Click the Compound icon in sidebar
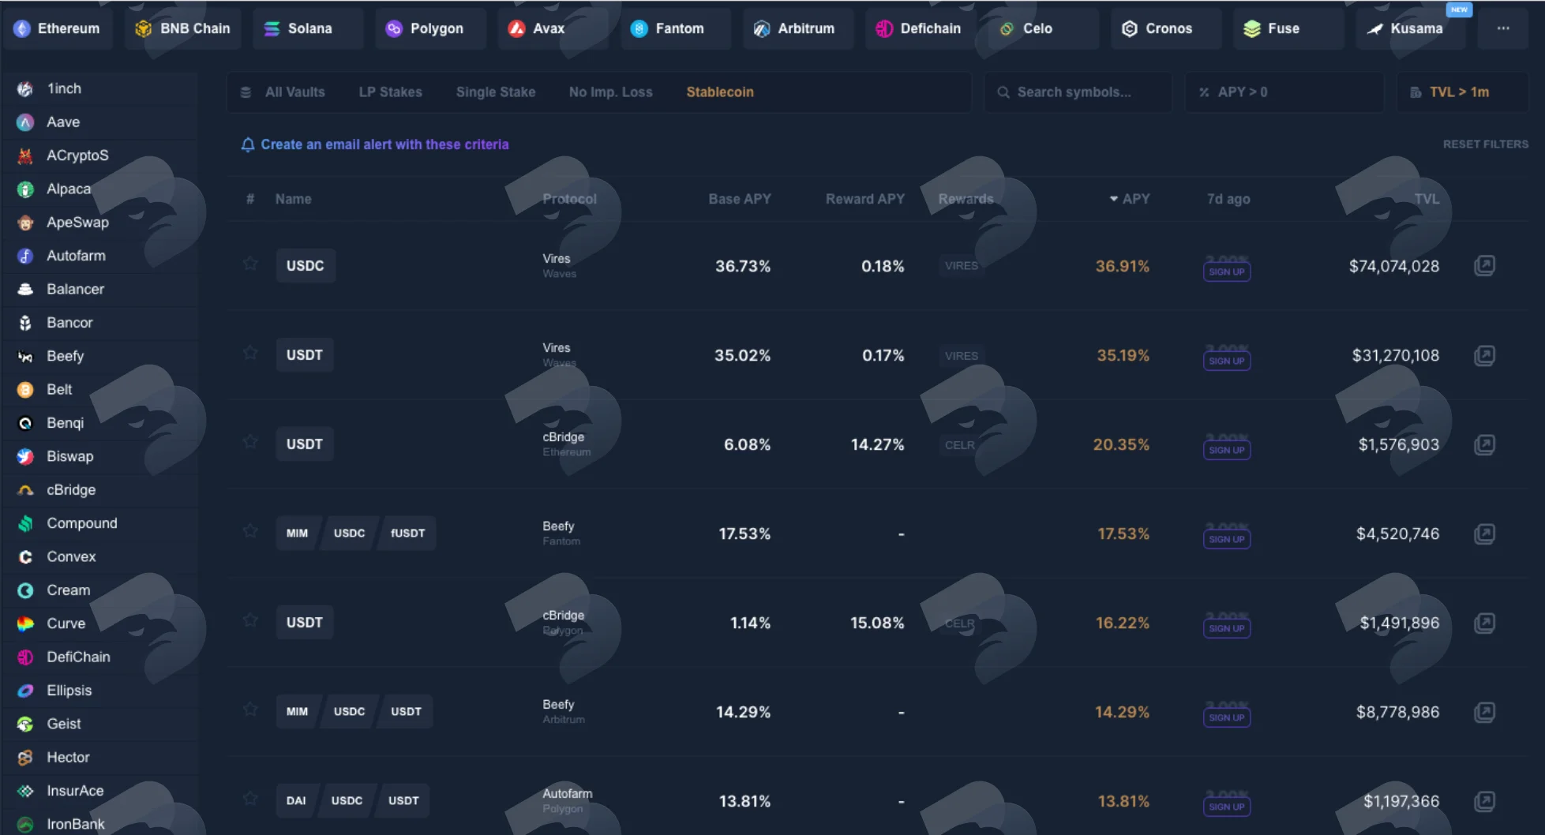The height and width of the screenshot is (835, 1545). click(x=25, y=523)
